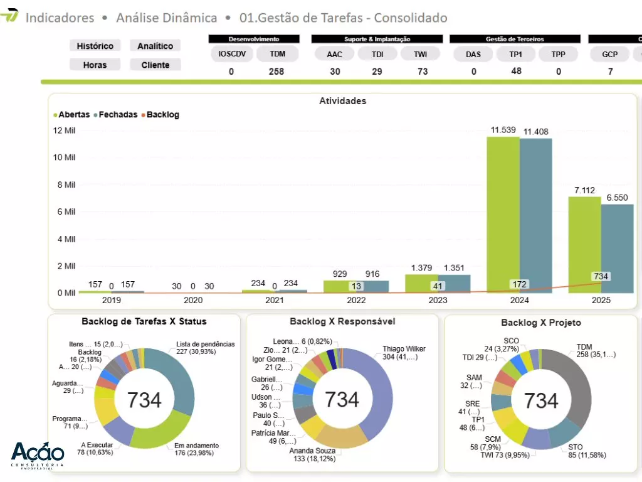Switch to the Analítico view
The width and height of the screenshot is (642, 482).
point(155,46)
